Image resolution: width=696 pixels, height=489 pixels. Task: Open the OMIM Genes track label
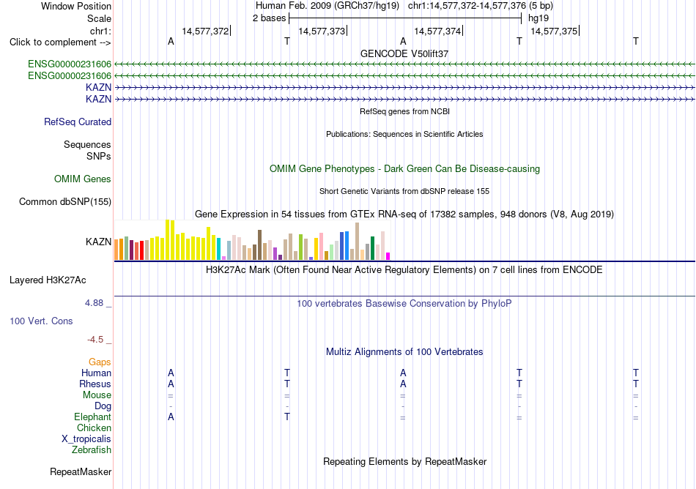[x=83, y=179]
